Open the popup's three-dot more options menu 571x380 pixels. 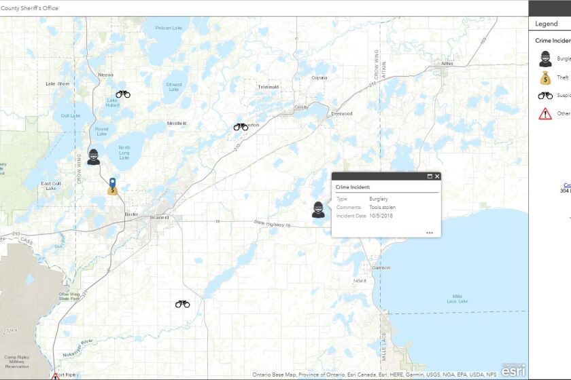[x=430, y=233]
